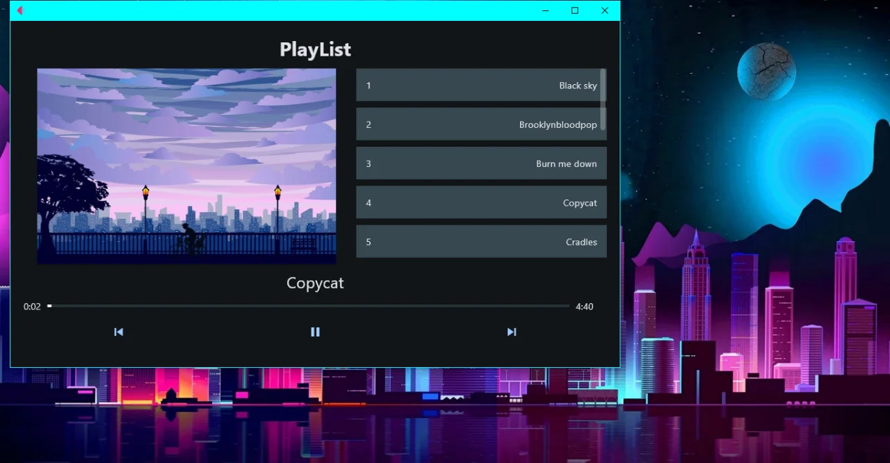Click the PlayList heading

(x=315, y=49)
